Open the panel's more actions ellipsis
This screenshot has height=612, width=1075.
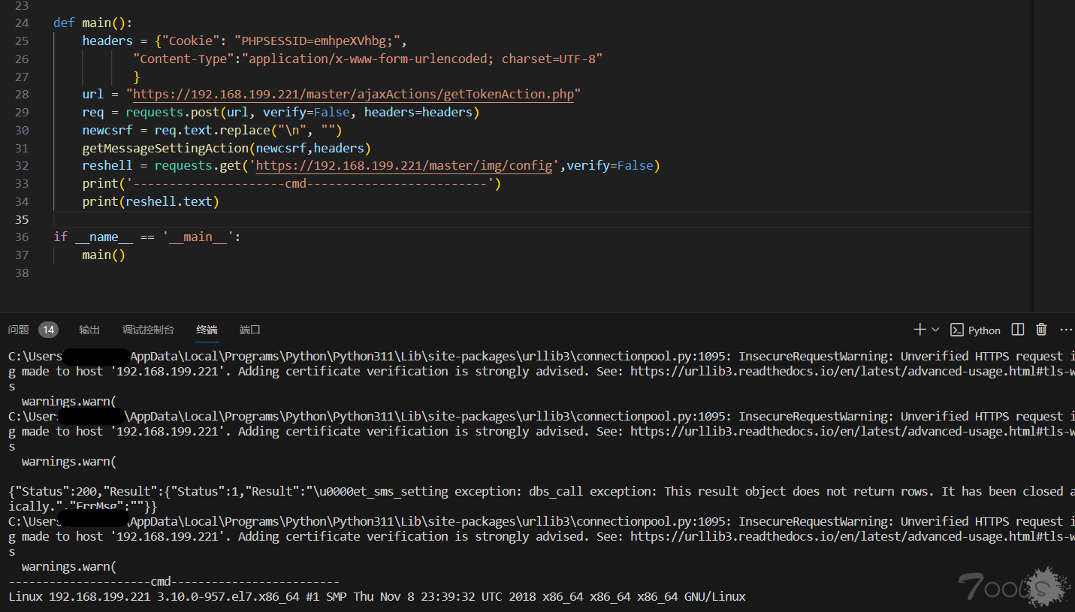(1066, 330)
